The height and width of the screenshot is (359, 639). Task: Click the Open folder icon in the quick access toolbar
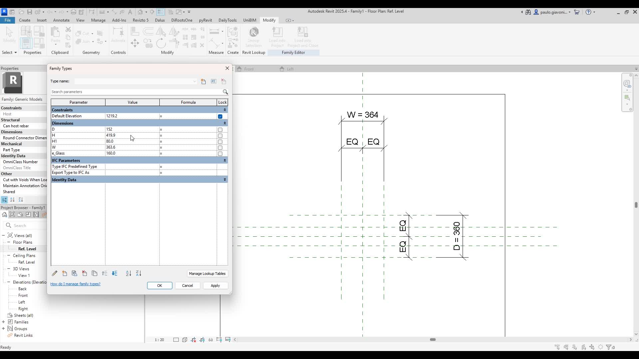(21, 12)
